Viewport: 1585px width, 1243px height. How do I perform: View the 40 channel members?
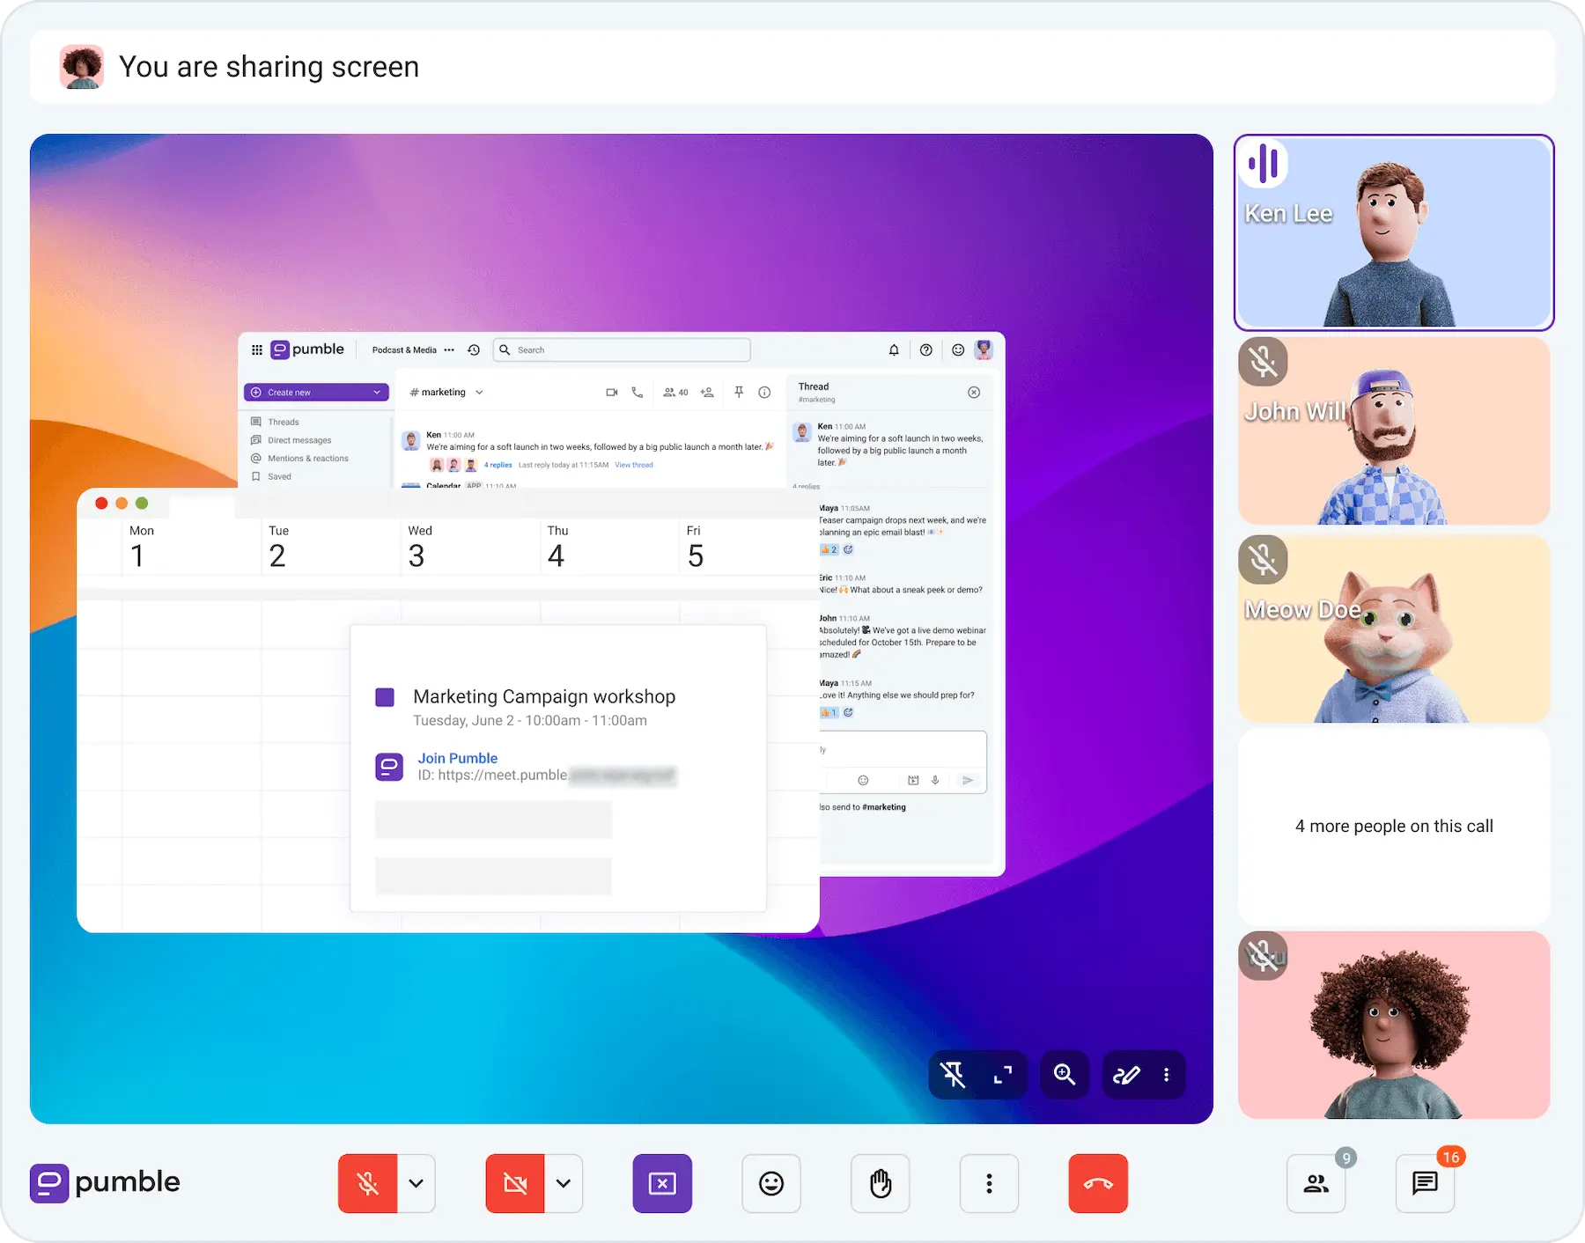click(x=676, y=393)
